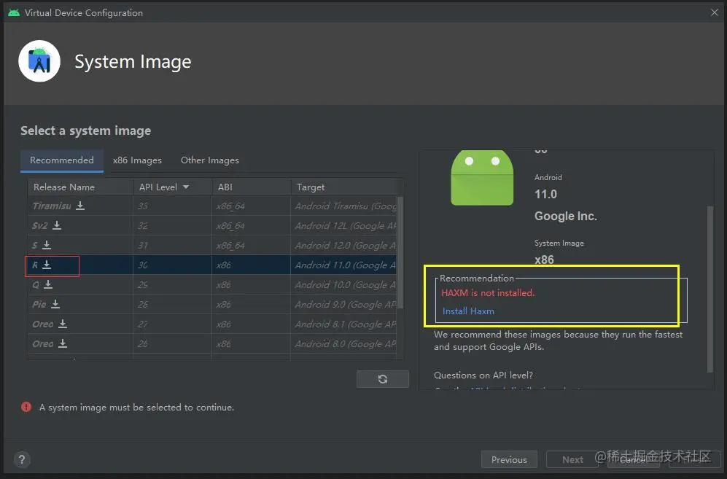Sort by API Level descending arrow
Screen dimensions: 727x479
pos(186,187)
